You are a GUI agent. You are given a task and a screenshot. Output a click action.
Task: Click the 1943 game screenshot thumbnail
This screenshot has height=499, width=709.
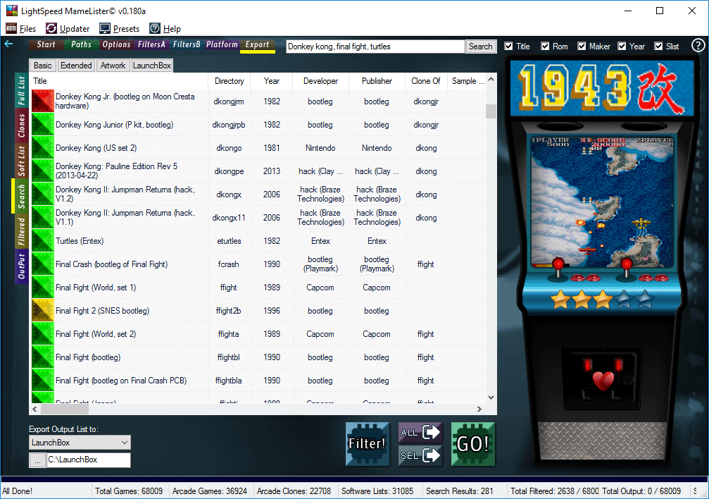click(602, 201)
